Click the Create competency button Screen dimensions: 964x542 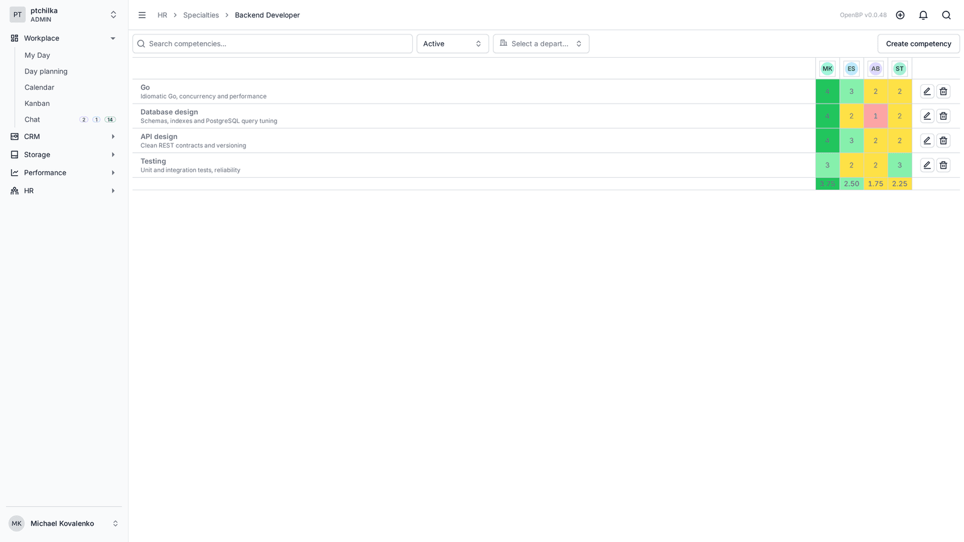918,43
